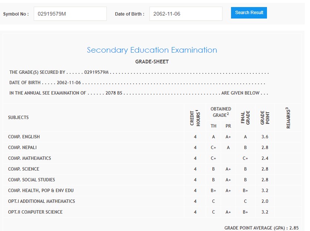Click the 'Symbol No :' label
Viewport: 310px width, 231px height.
point(16,14)
